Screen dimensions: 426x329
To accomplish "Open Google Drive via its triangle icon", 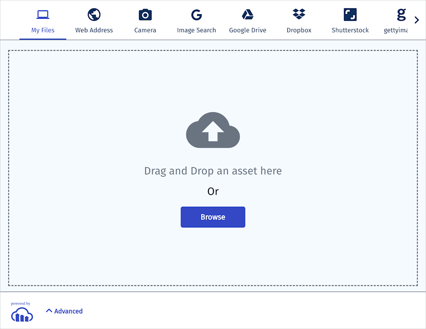I will (248, 14).
